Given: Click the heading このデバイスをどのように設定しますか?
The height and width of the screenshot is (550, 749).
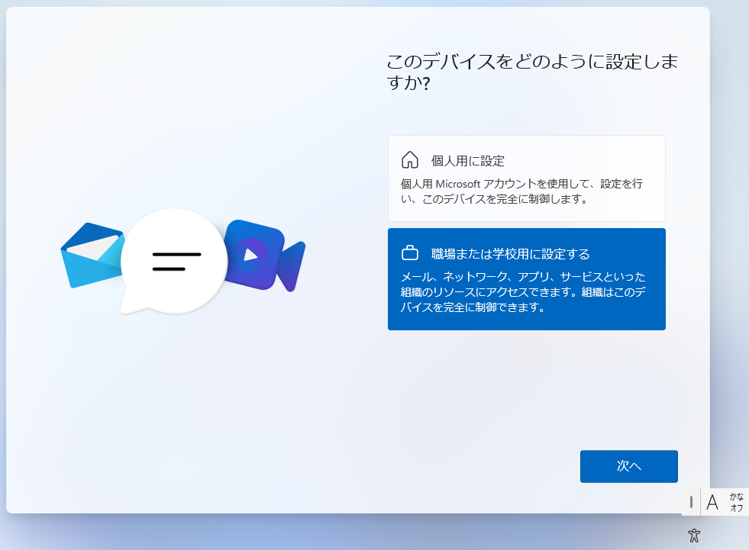Looking at the screenshot, I should point(531,72).
